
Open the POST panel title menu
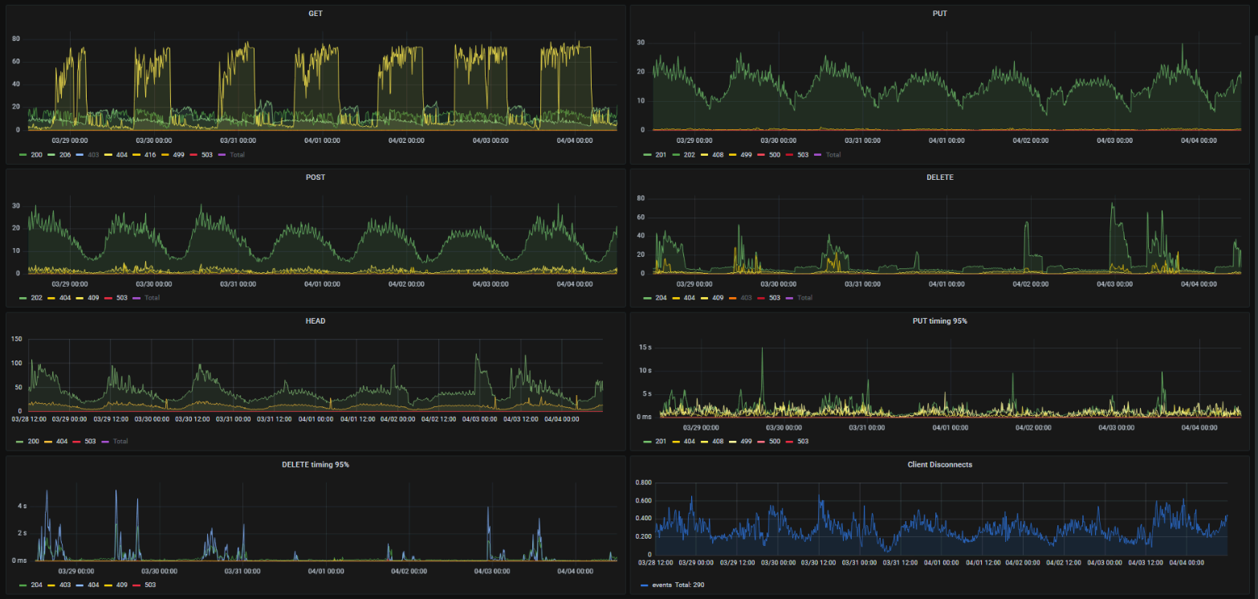click(x=315, y=177)
